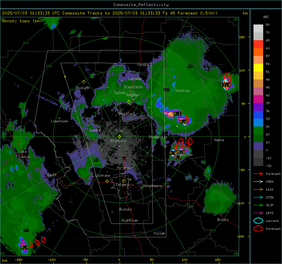Pick the bright green 20-30 dBZ swatch
This screenshot has height=264, width=282.
pyautogui.click(x=258, y=131)
